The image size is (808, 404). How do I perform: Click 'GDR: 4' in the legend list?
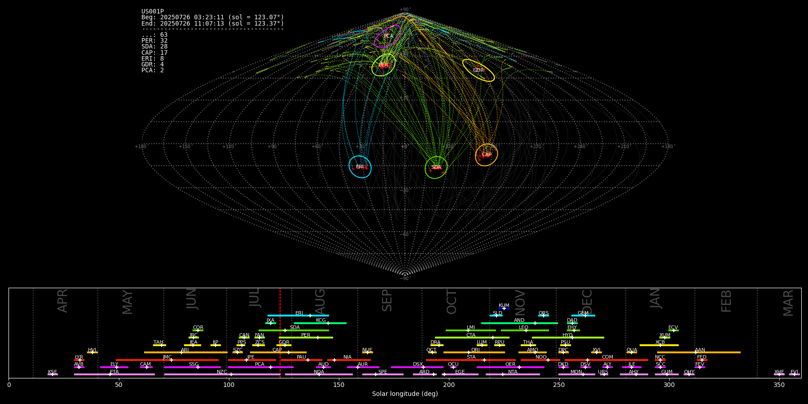coord(153,65)
